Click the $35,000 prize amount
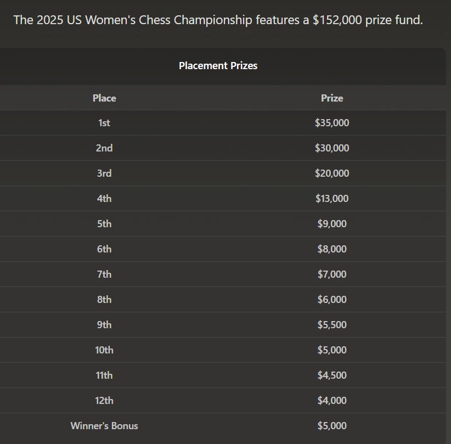451x444 pixels. pyautogui.click(x=332, y=123)
